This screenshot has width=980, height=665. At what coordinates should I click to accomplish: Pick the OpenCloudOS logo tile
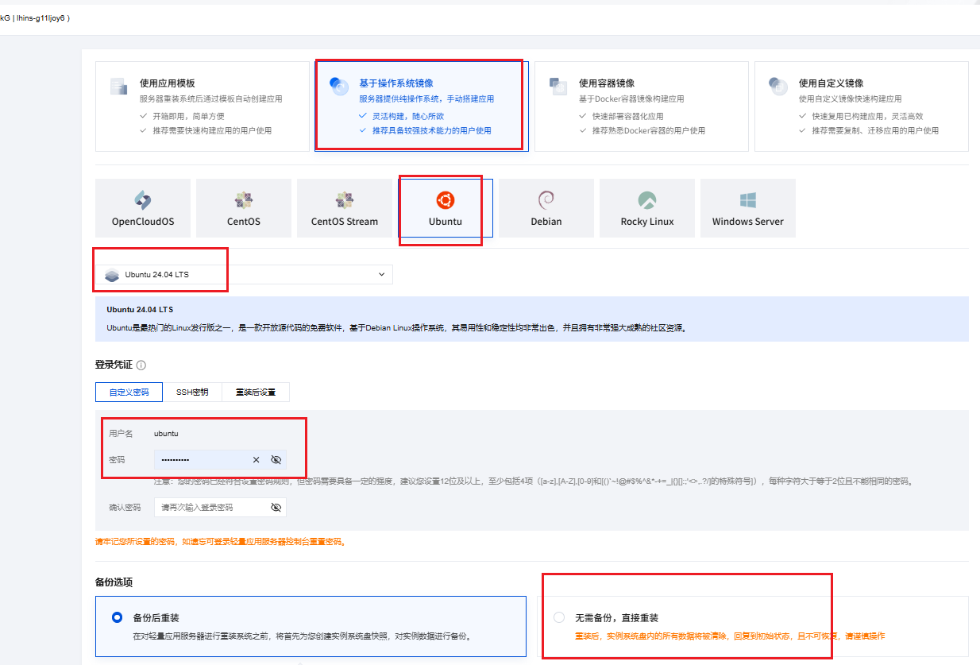[143, 208]
